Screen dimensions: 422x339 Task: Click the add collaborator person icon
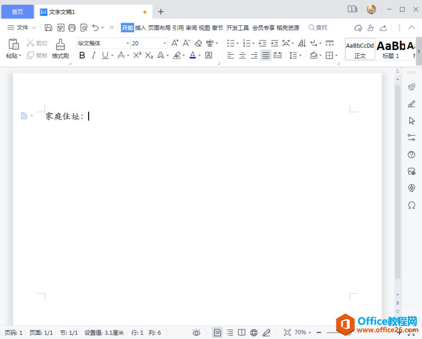pos(371,28)
